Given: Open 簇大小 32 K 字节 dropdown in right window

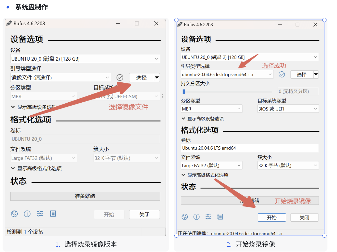Looking at the screenshot, I should [288, 166].
